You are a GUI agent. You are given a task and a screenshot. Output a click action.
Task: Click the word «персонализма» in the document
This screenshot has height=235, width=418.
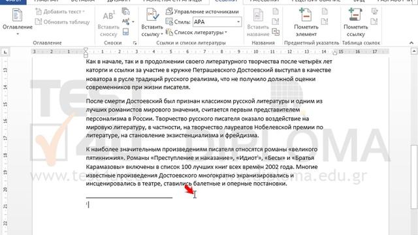106,119
